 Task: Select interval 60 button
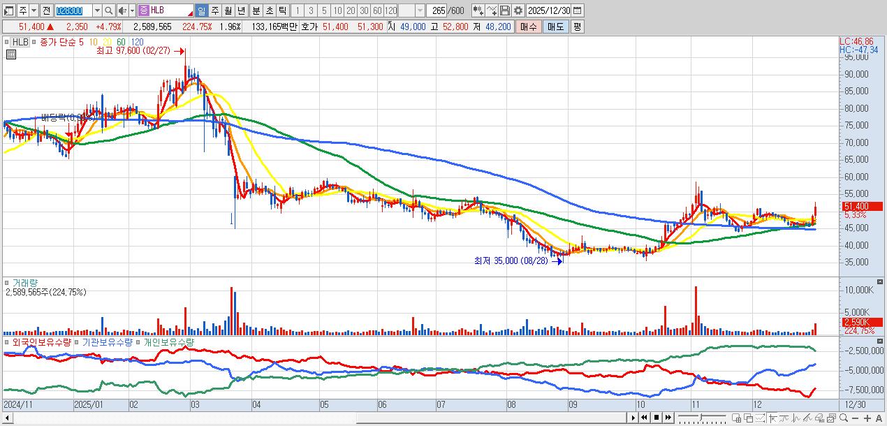[x=378, y=10]
